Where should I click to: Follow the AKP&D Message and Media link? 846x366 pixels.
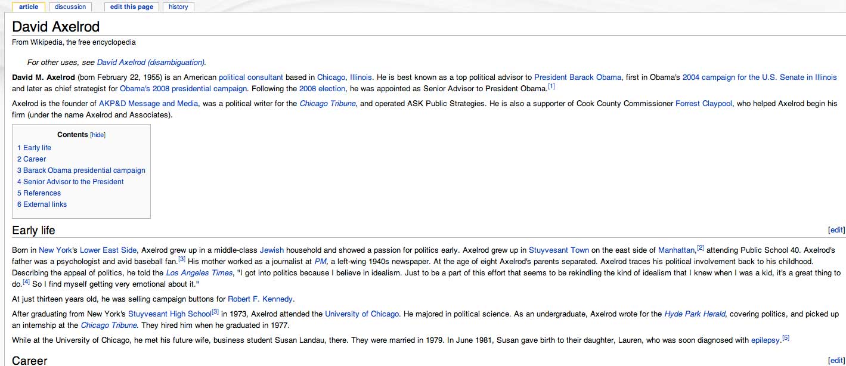point(149,104)
